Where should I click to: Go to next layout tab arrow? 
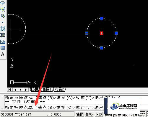(21, 90)
